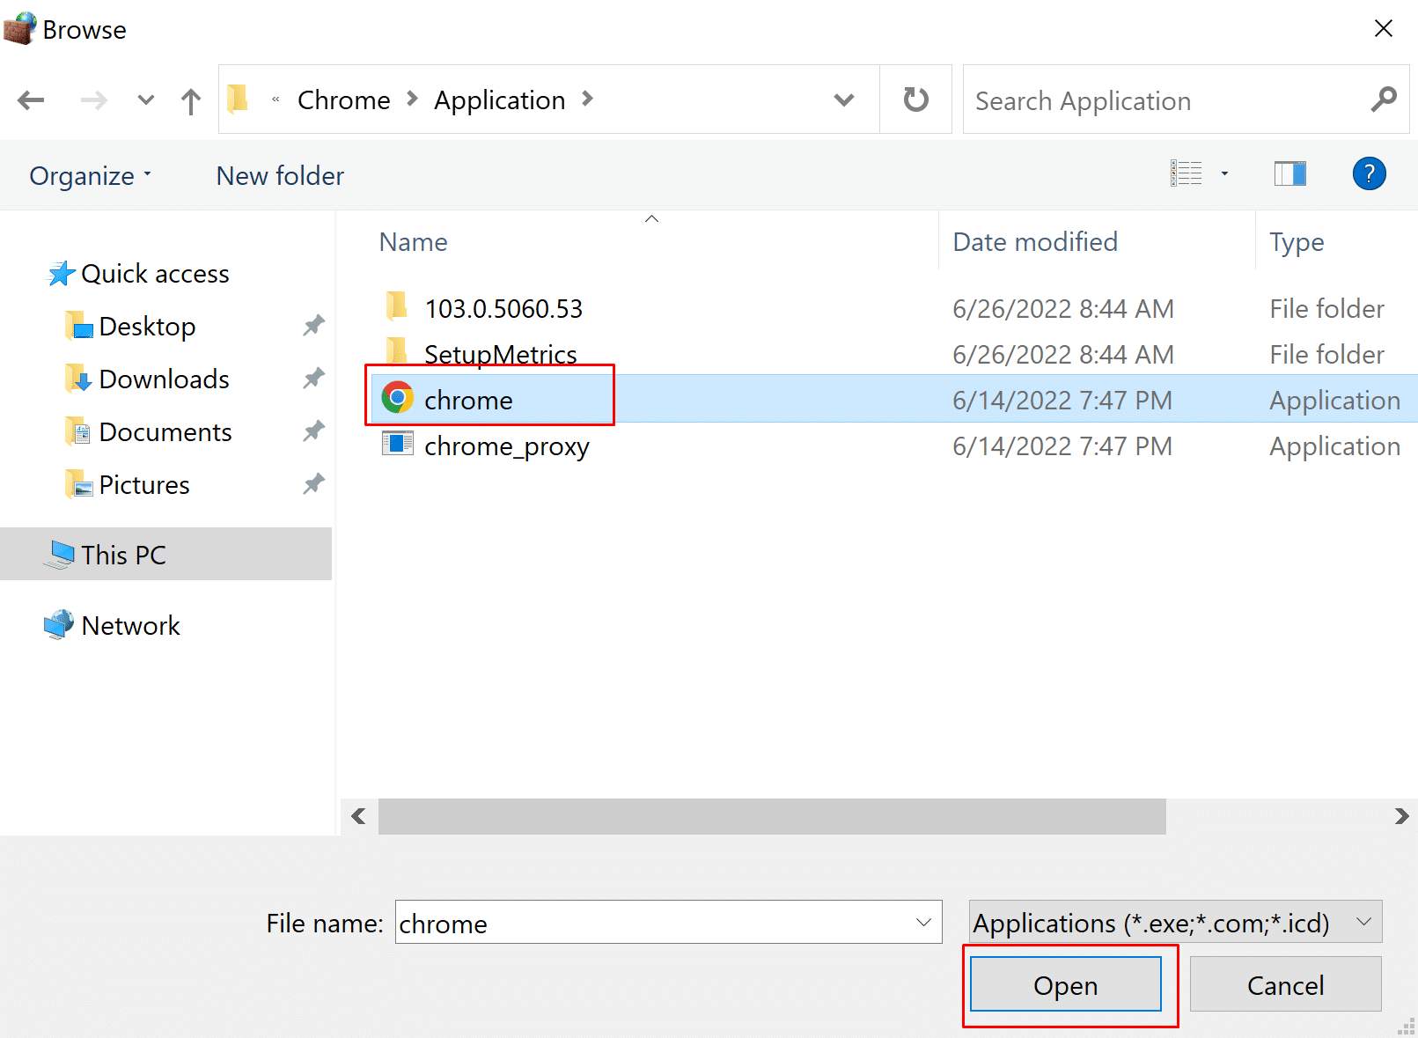Open the view options dropdown arrow

(x=1224, y=173)
